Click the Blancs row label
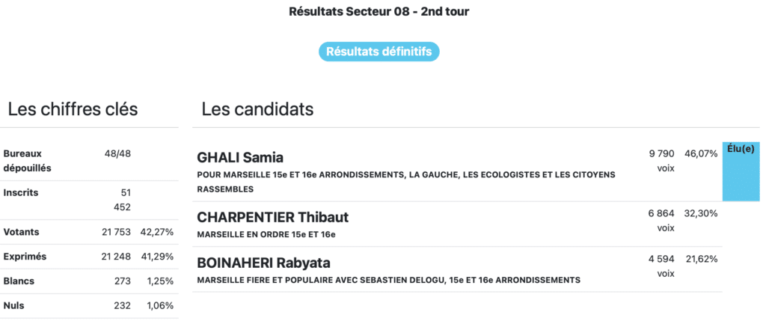This screenshot has height=324, width=766. [19, 281]
